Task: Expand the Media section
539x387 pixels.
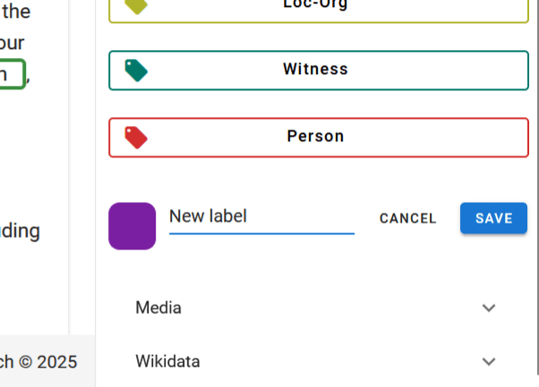Action: coord(313,308)
